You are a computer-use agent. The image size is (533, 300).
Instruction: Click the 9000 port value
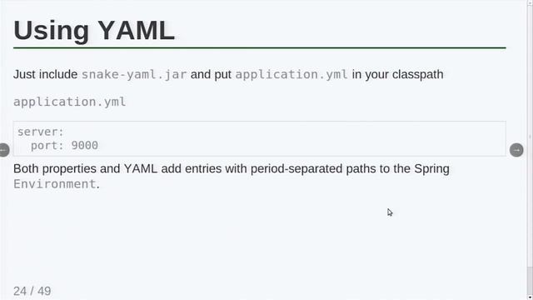pyautogui.click(x=85, y=145)
